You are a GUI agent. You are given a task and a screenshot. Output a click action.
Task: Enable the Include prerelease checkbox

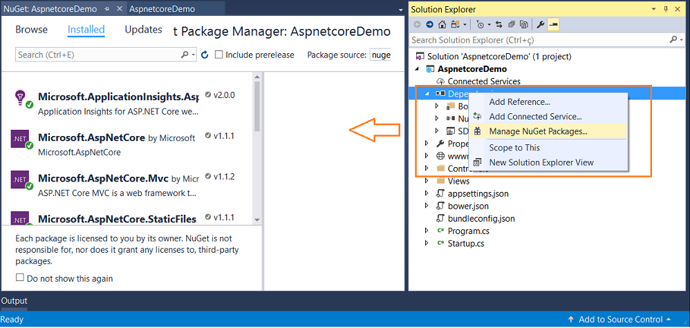coord(218,55)
